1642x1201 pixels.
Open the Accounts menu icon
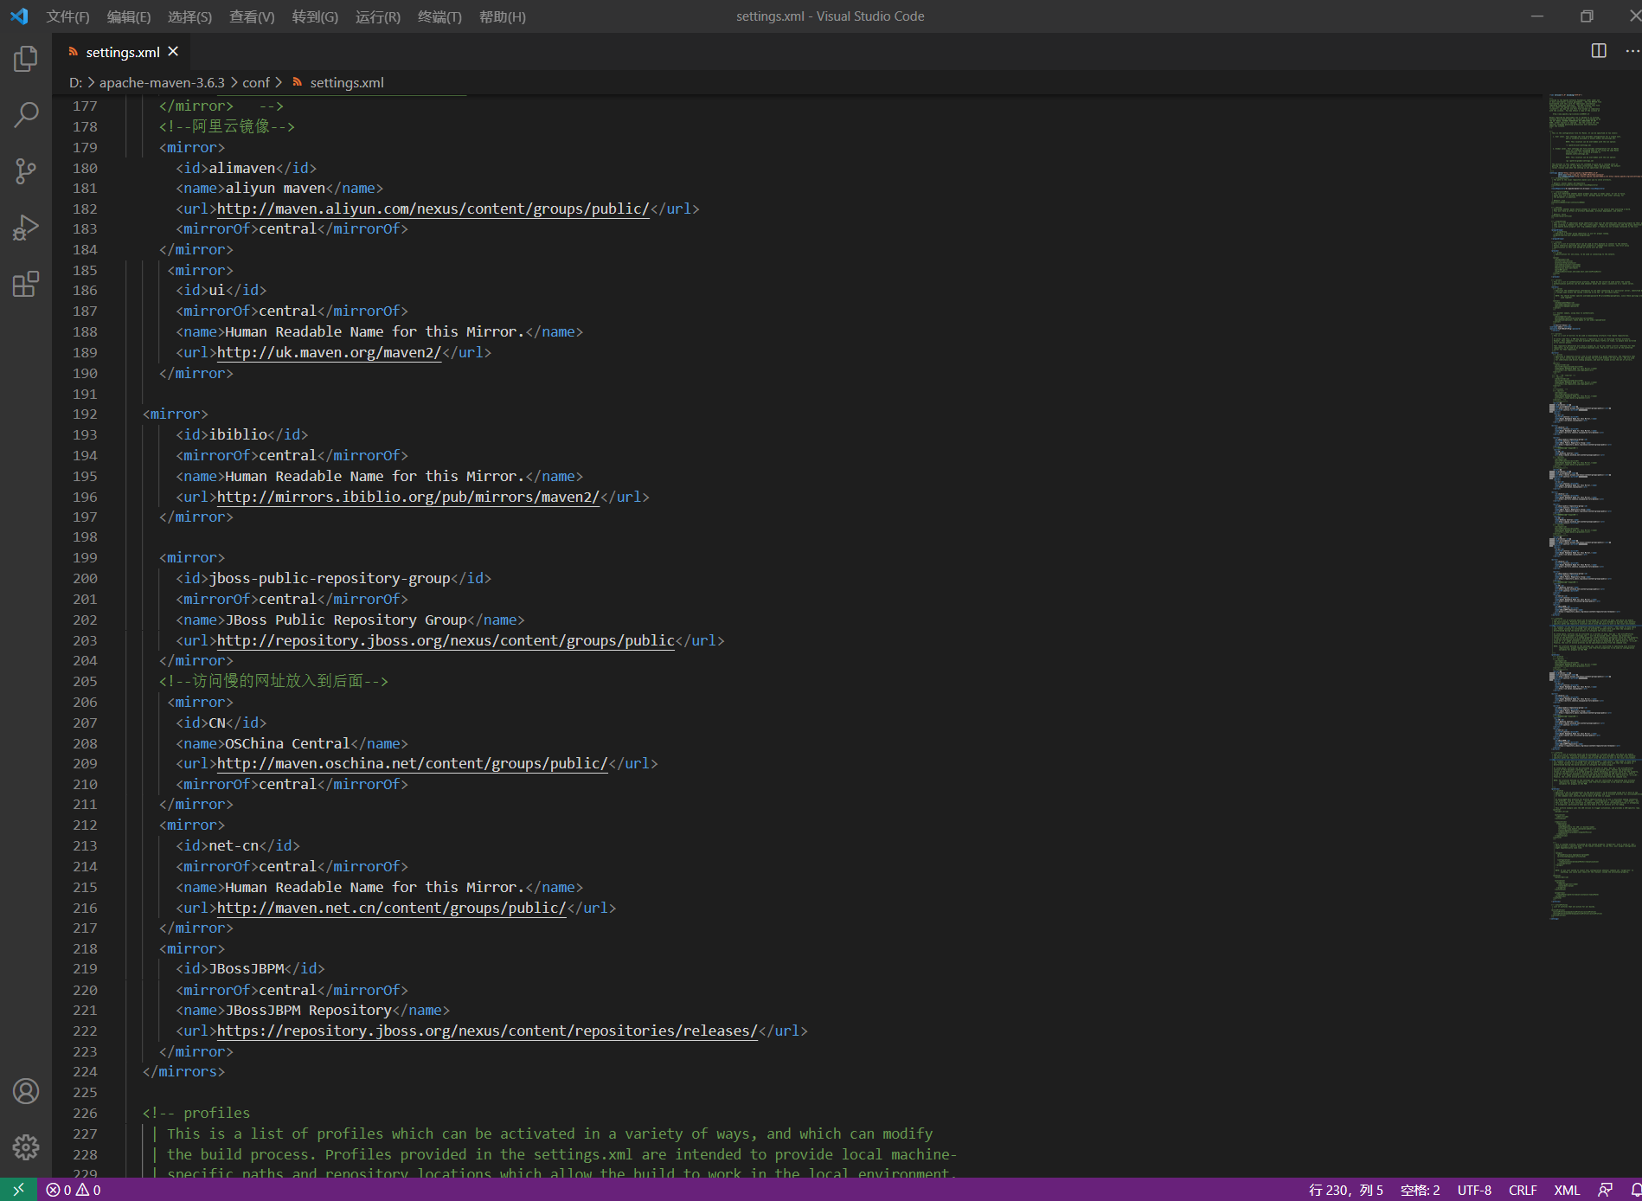(26, 1091)
